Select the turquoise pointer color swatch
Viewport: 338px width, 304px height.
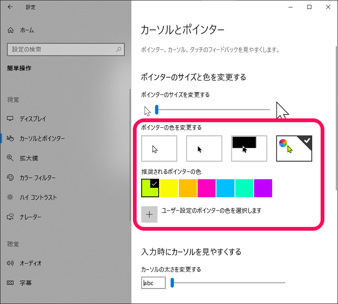point(244,188)
